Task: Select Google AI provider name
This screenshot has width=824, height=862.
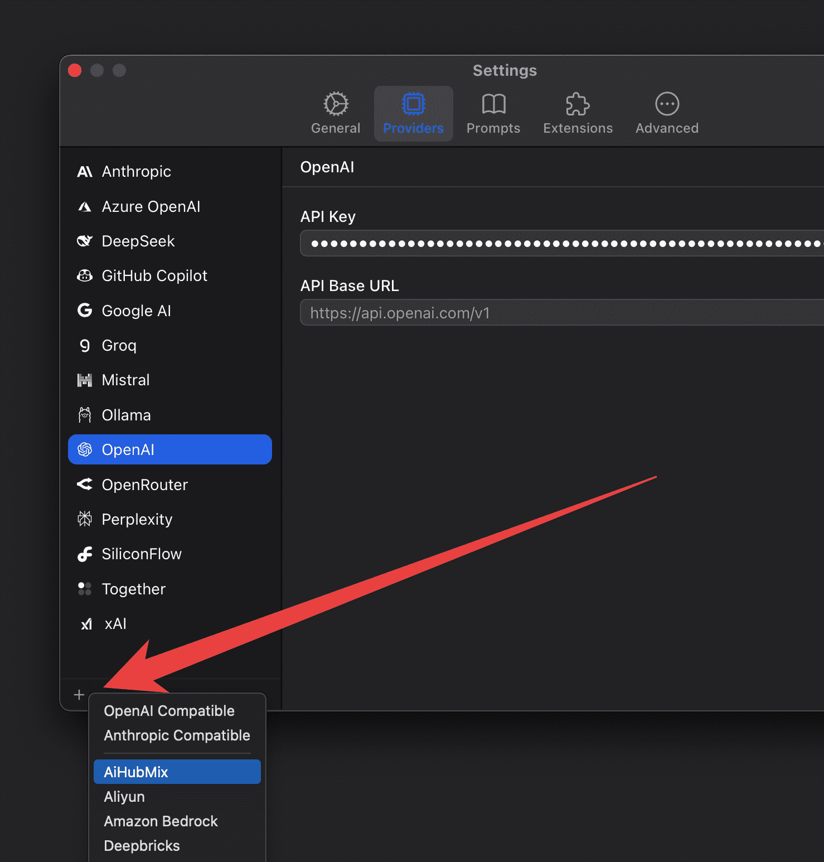Action: click(137, 311)
